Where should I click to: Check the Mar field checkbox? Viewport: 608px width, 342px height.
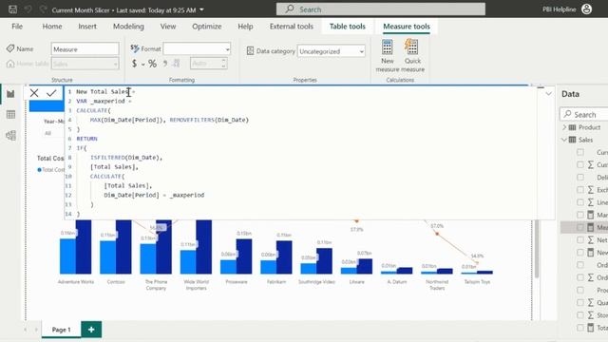pos(580,215)
